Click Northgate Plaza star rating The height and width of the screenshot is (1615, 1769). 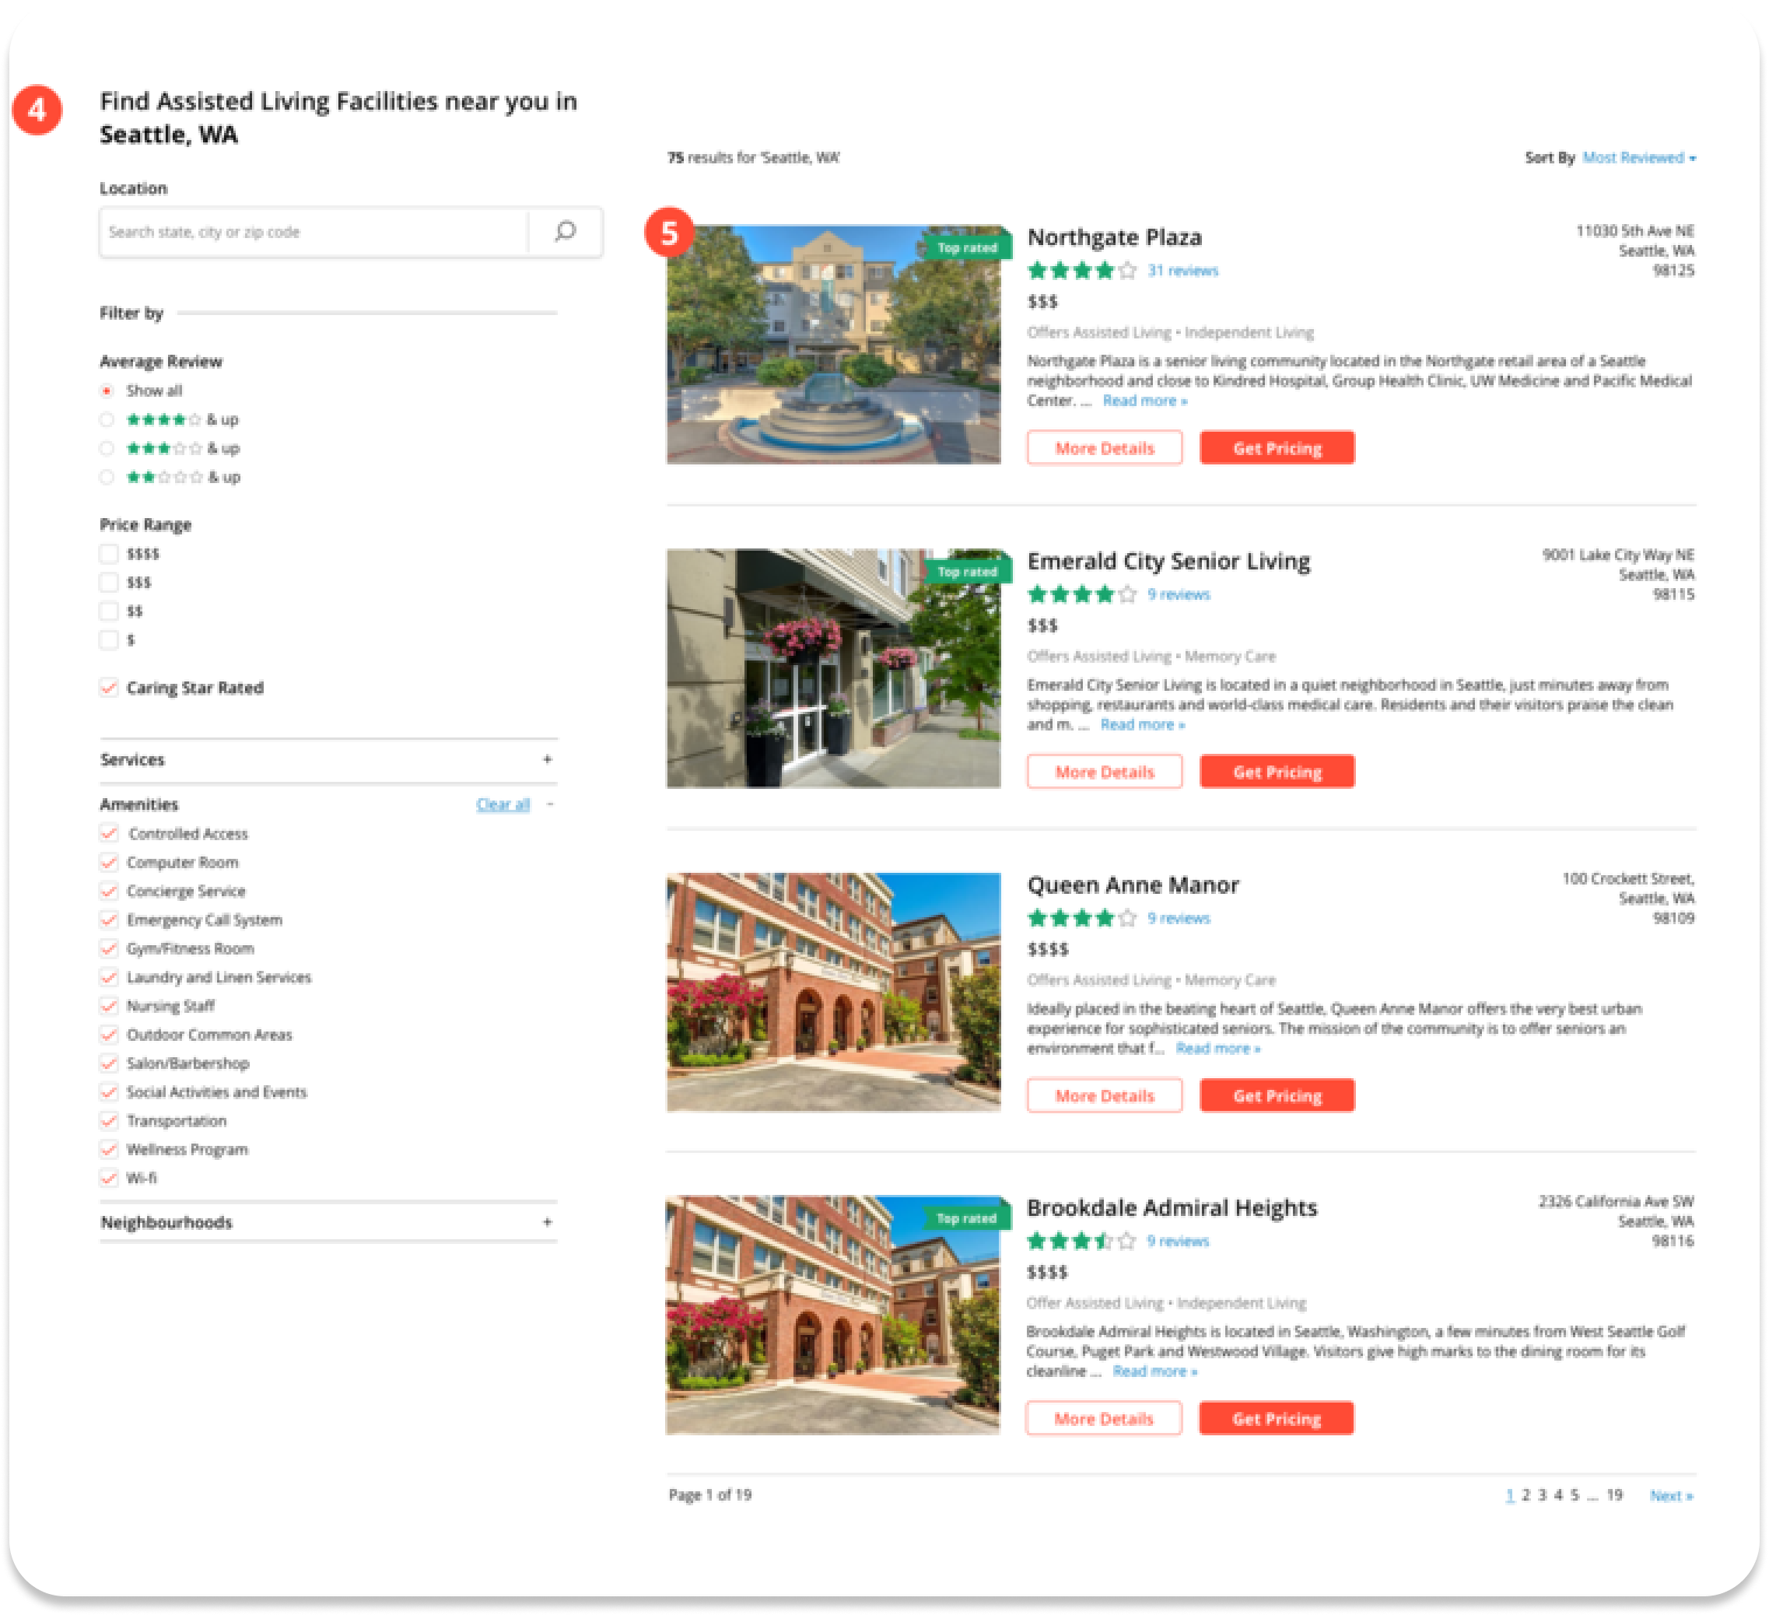pyautogui.click(x=1081, y=272)
